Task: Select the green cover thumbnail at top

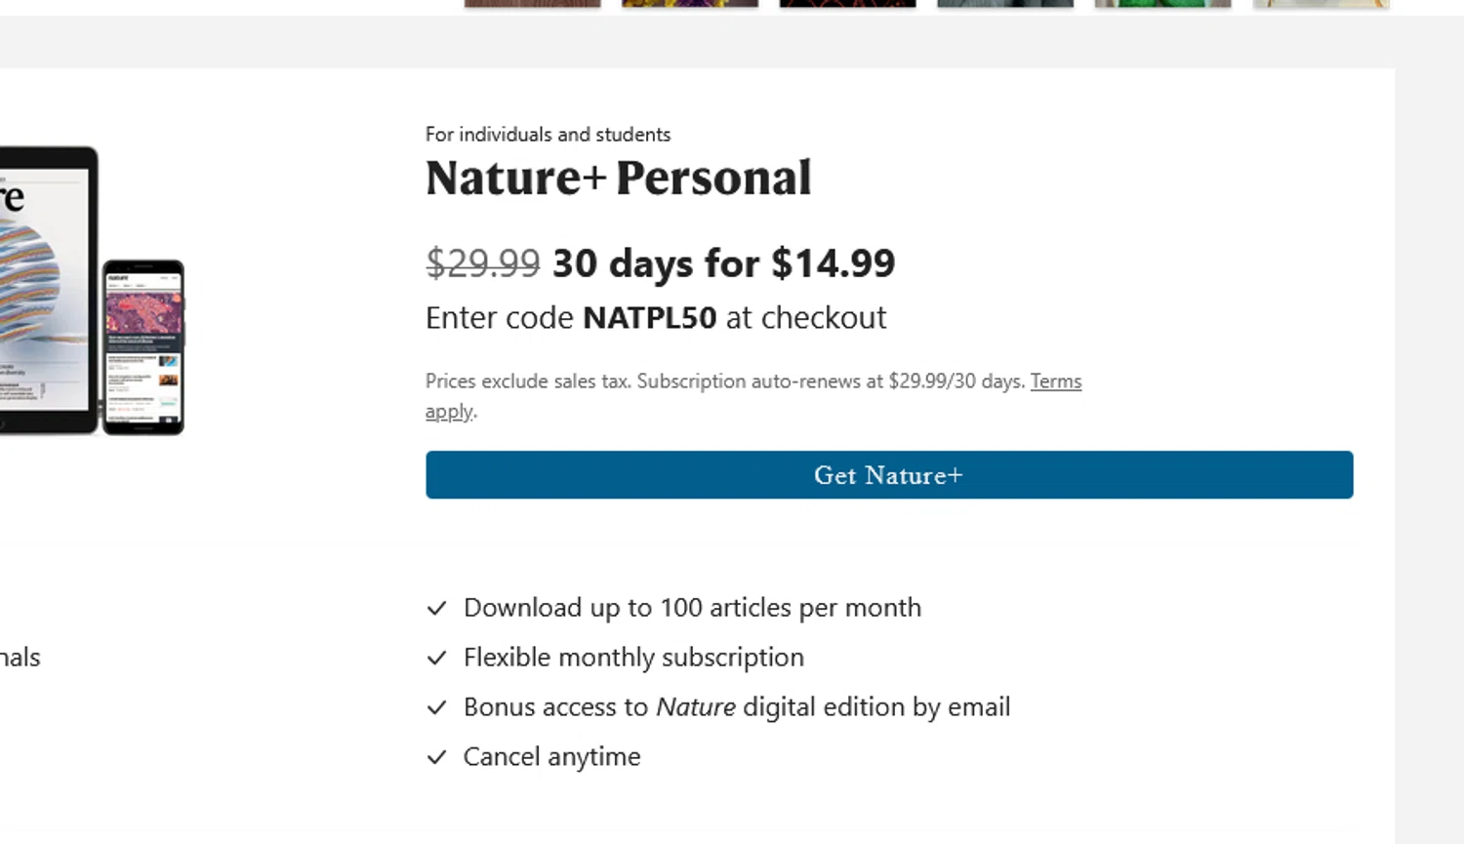Action: point(1162,4)
